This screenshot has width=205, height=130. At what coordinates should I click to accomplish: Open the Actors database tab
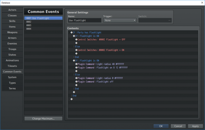point(12,10)
